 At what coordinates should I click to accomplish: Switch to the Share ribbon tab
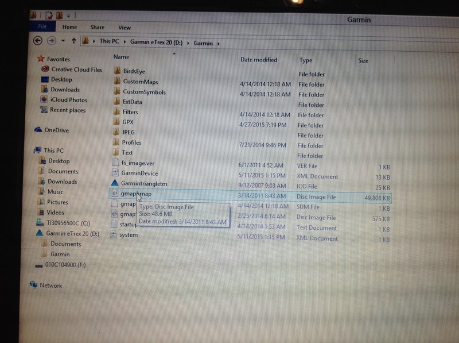(97, 27)
